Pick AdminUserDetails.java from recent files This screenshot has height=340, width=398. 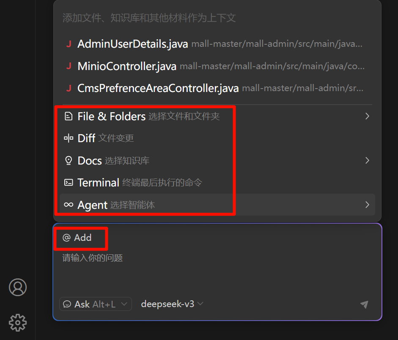pos(132,44)
